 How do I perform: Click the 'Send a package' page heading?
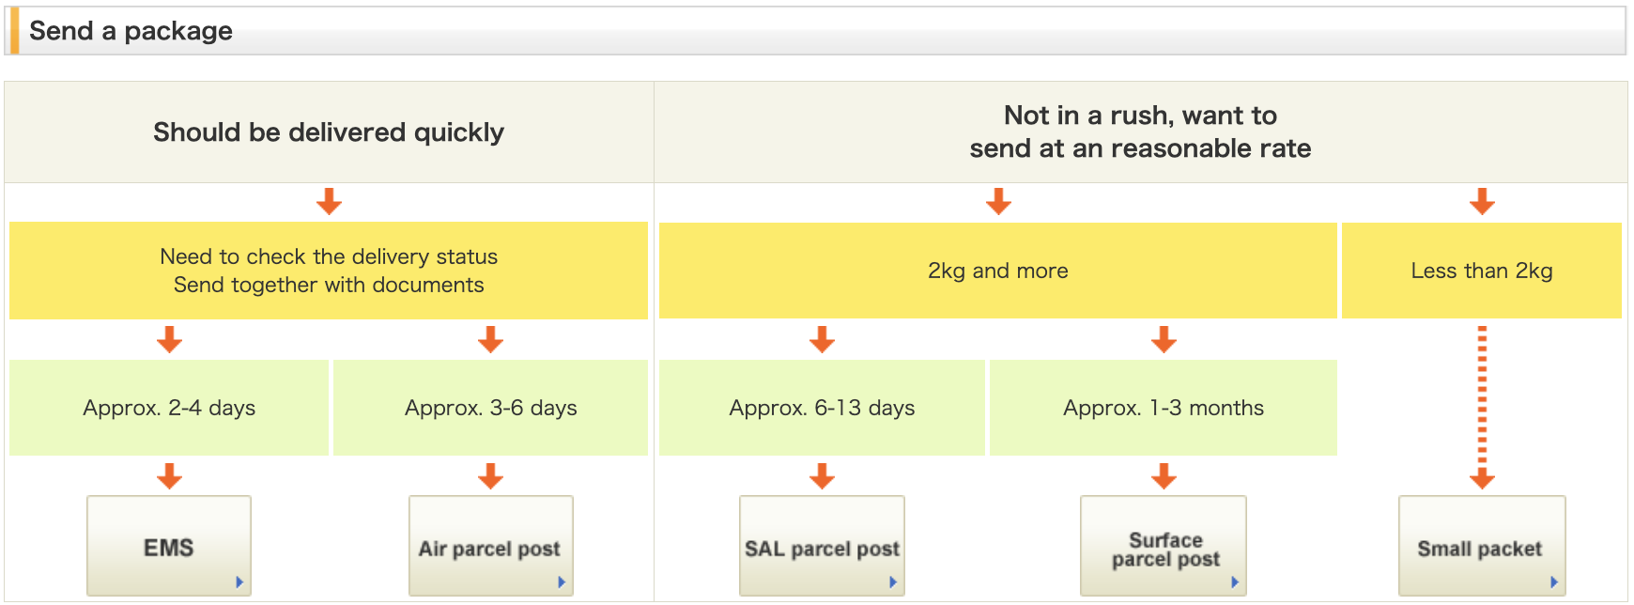pyautogui.click(x=131, y=30)
